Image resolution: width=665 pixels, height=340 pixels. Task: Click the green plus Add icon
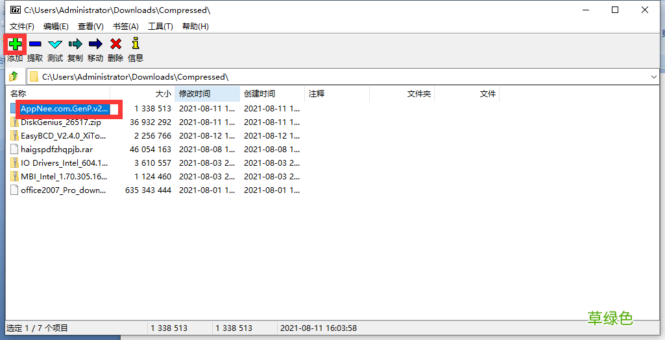click(x=15, y=44)
